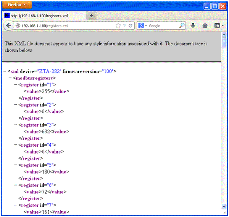Image resolution: width=229 pixels, height=217 pixels.
Task: Close the Firefox window
Action: (x=223, y=6)
